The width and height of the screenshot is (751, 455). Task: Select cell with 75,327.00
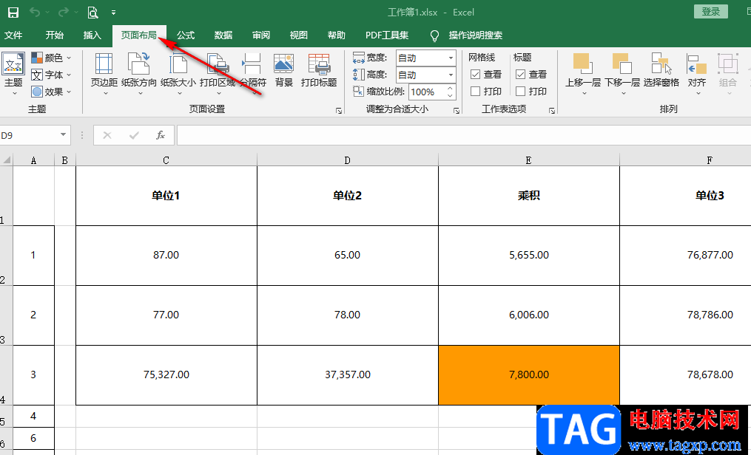pyautogui.click(x=166, y=375)
